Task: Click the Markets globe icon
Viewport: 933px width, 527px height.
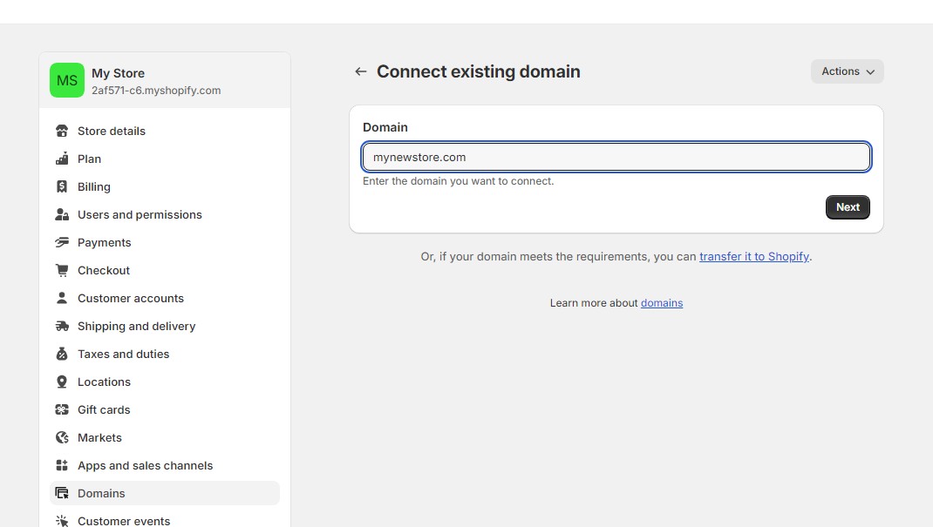Action: (62, 438)
